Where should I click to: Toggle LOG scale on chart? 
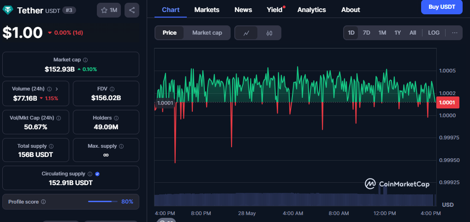point(434,33)
